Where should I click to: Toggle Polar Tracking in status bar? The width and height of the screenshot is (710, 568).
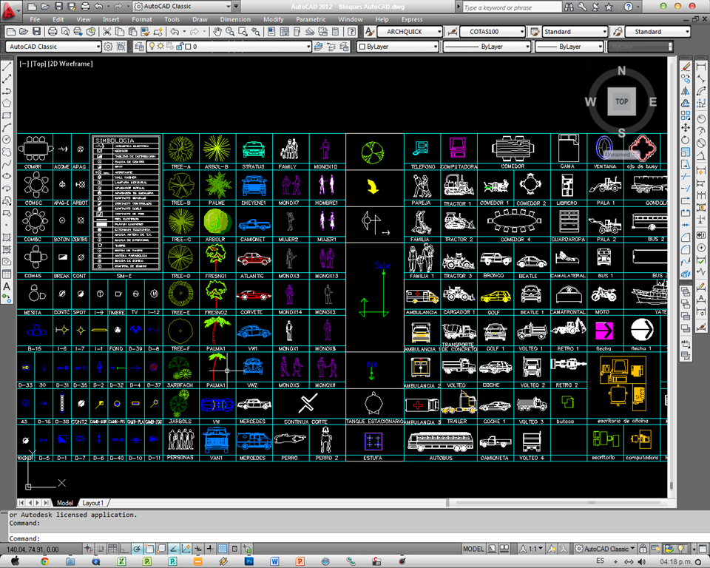point(138,549)
